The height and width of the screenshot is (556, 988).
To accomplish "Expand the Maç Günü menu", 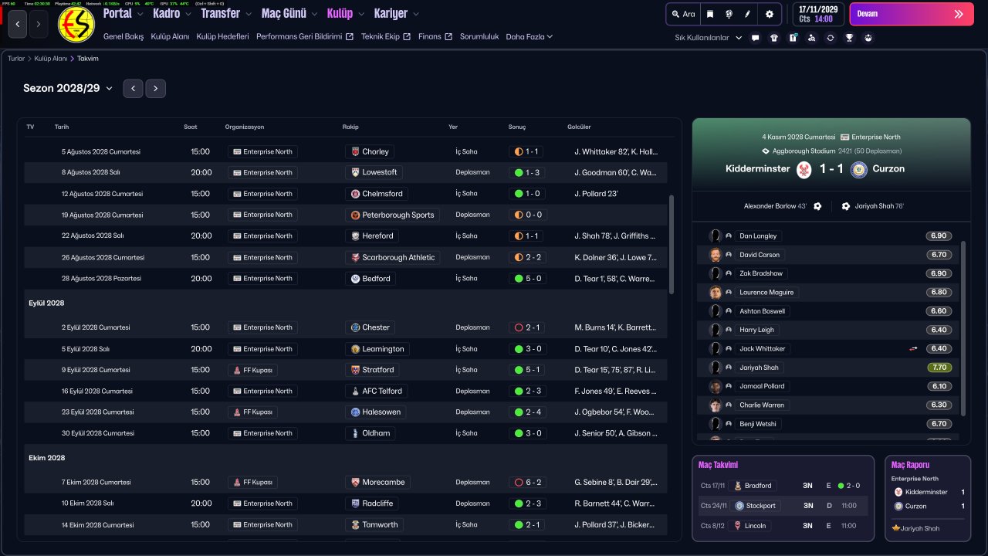I will pos(289,13).
